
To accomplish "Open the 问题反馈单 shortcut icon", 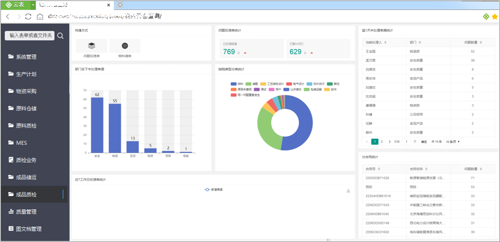I will pyautogui.click(x=91, y=46).
